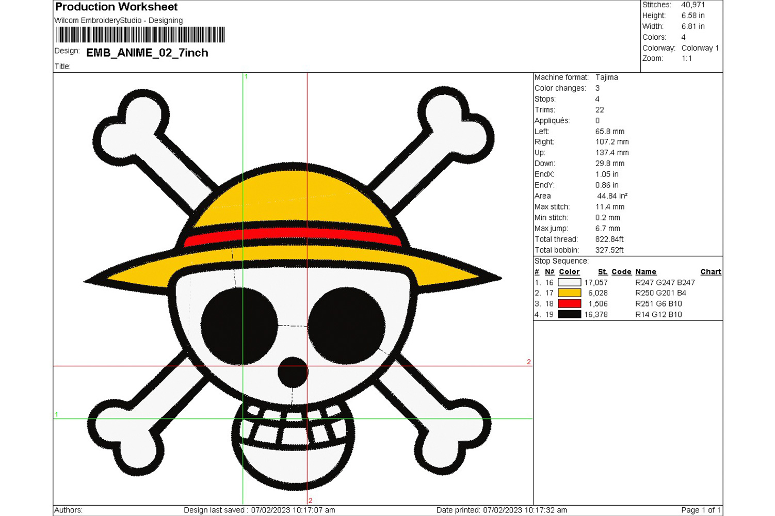775x516 pixels.
Task: Choose the black thread color swatch
Action: click(x=569, y=314)
